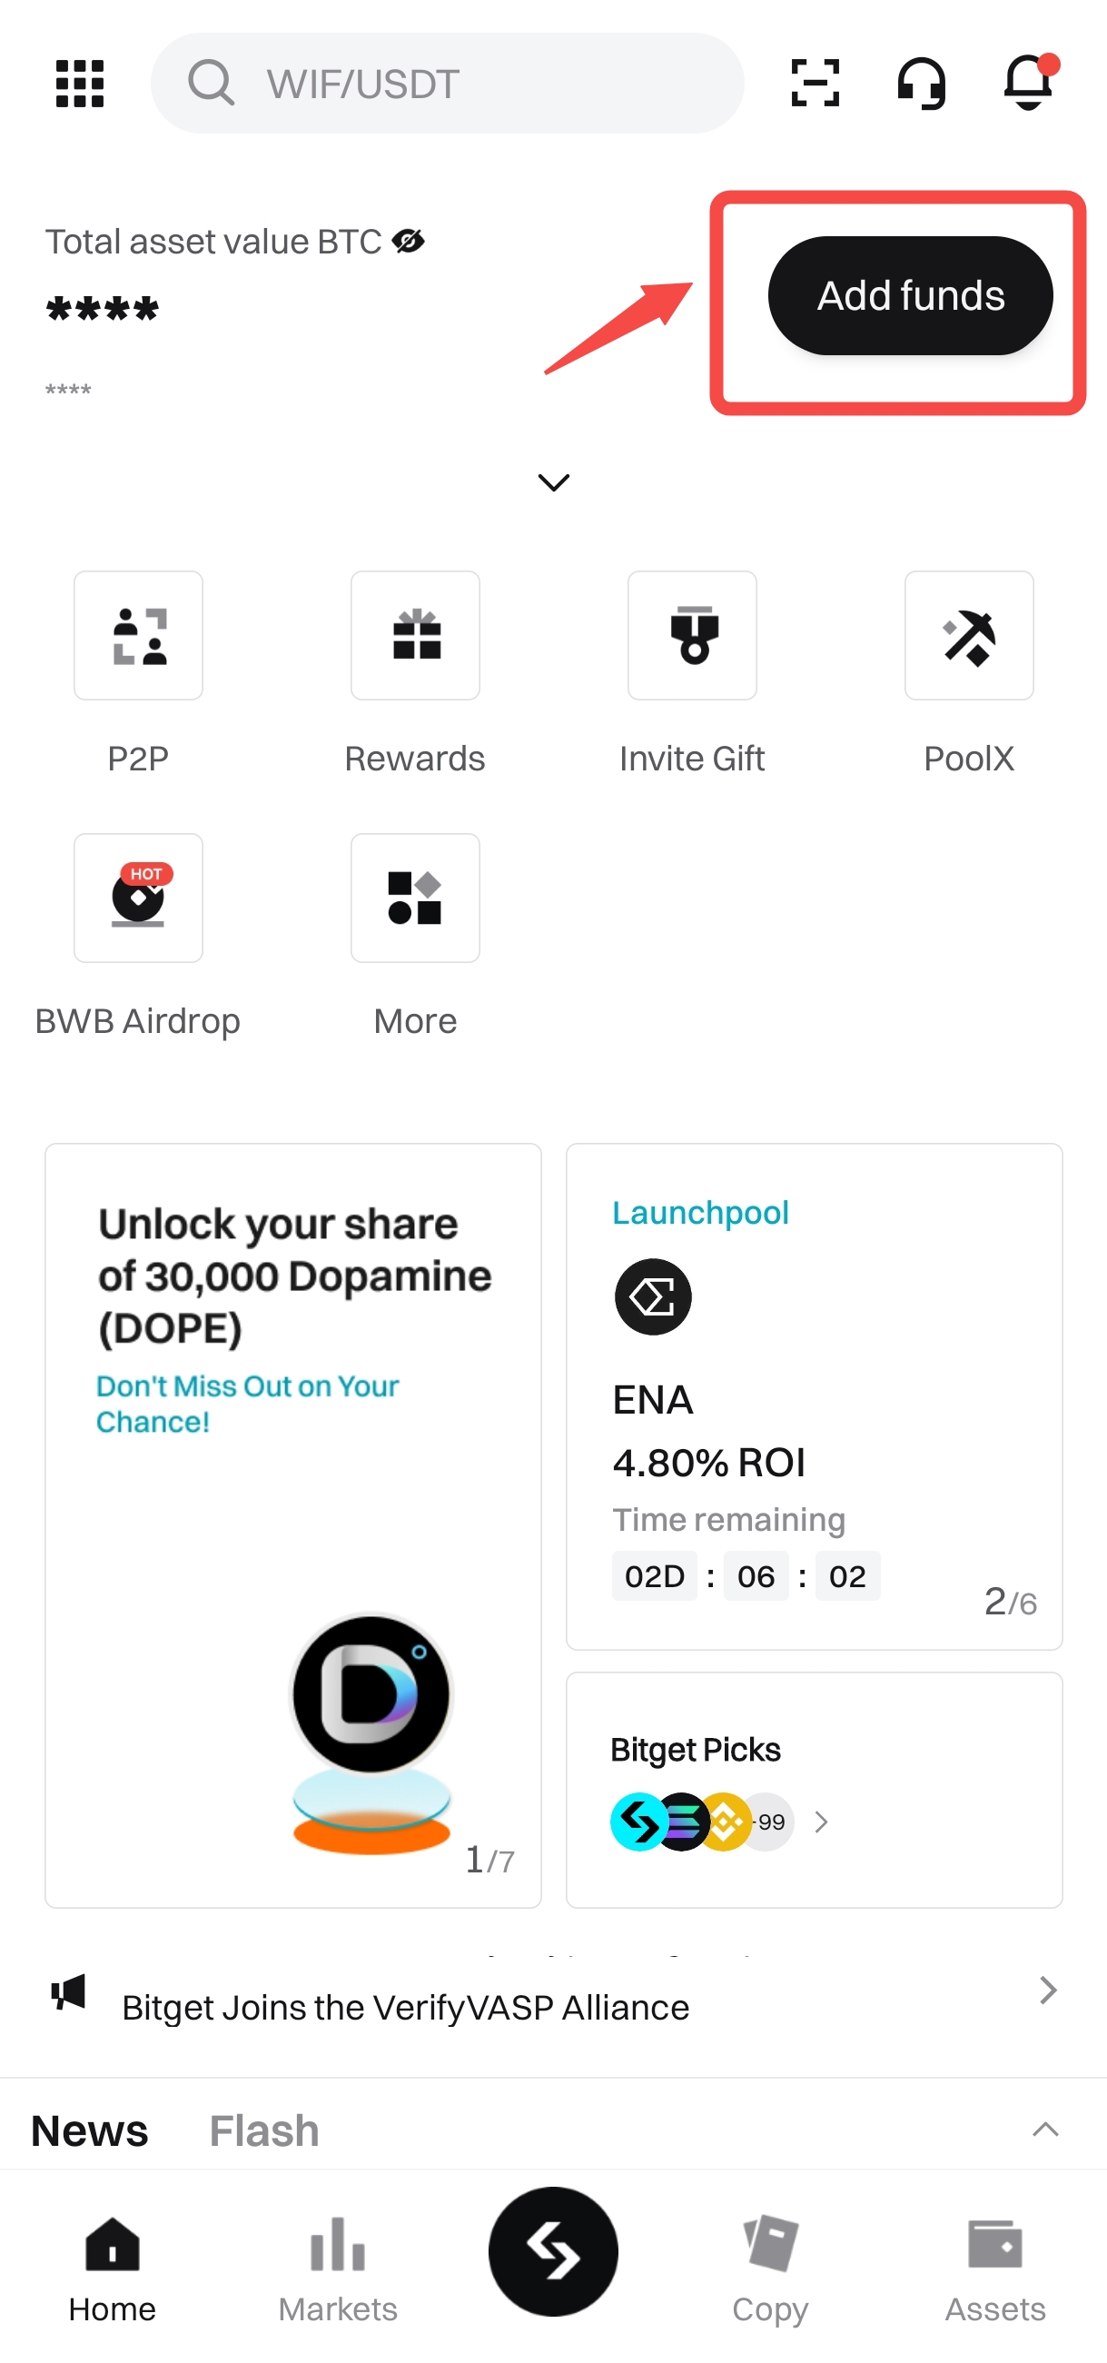1107x2363 pixels.
Task: Open the VerifyVASP announcement arrow
Action: pos(1048,1990)
